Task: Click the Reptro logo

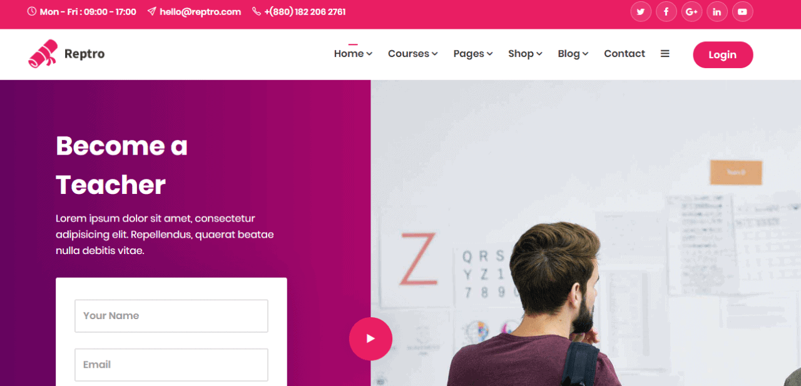Action: click(66, 54)
